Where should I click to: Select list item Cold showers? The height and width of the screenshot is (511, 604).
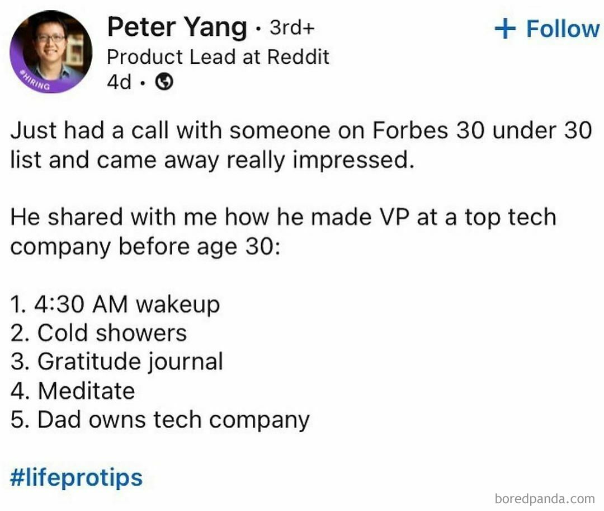[x=98, y=333]
